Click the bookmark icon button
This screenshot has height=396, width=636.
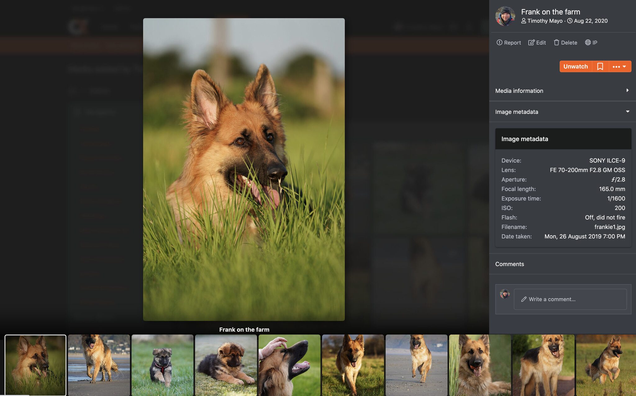click(600, 66)
